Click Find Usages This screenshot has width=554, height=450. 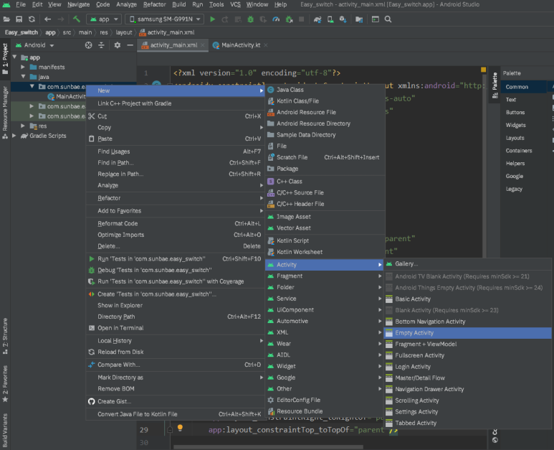point(176,151)
